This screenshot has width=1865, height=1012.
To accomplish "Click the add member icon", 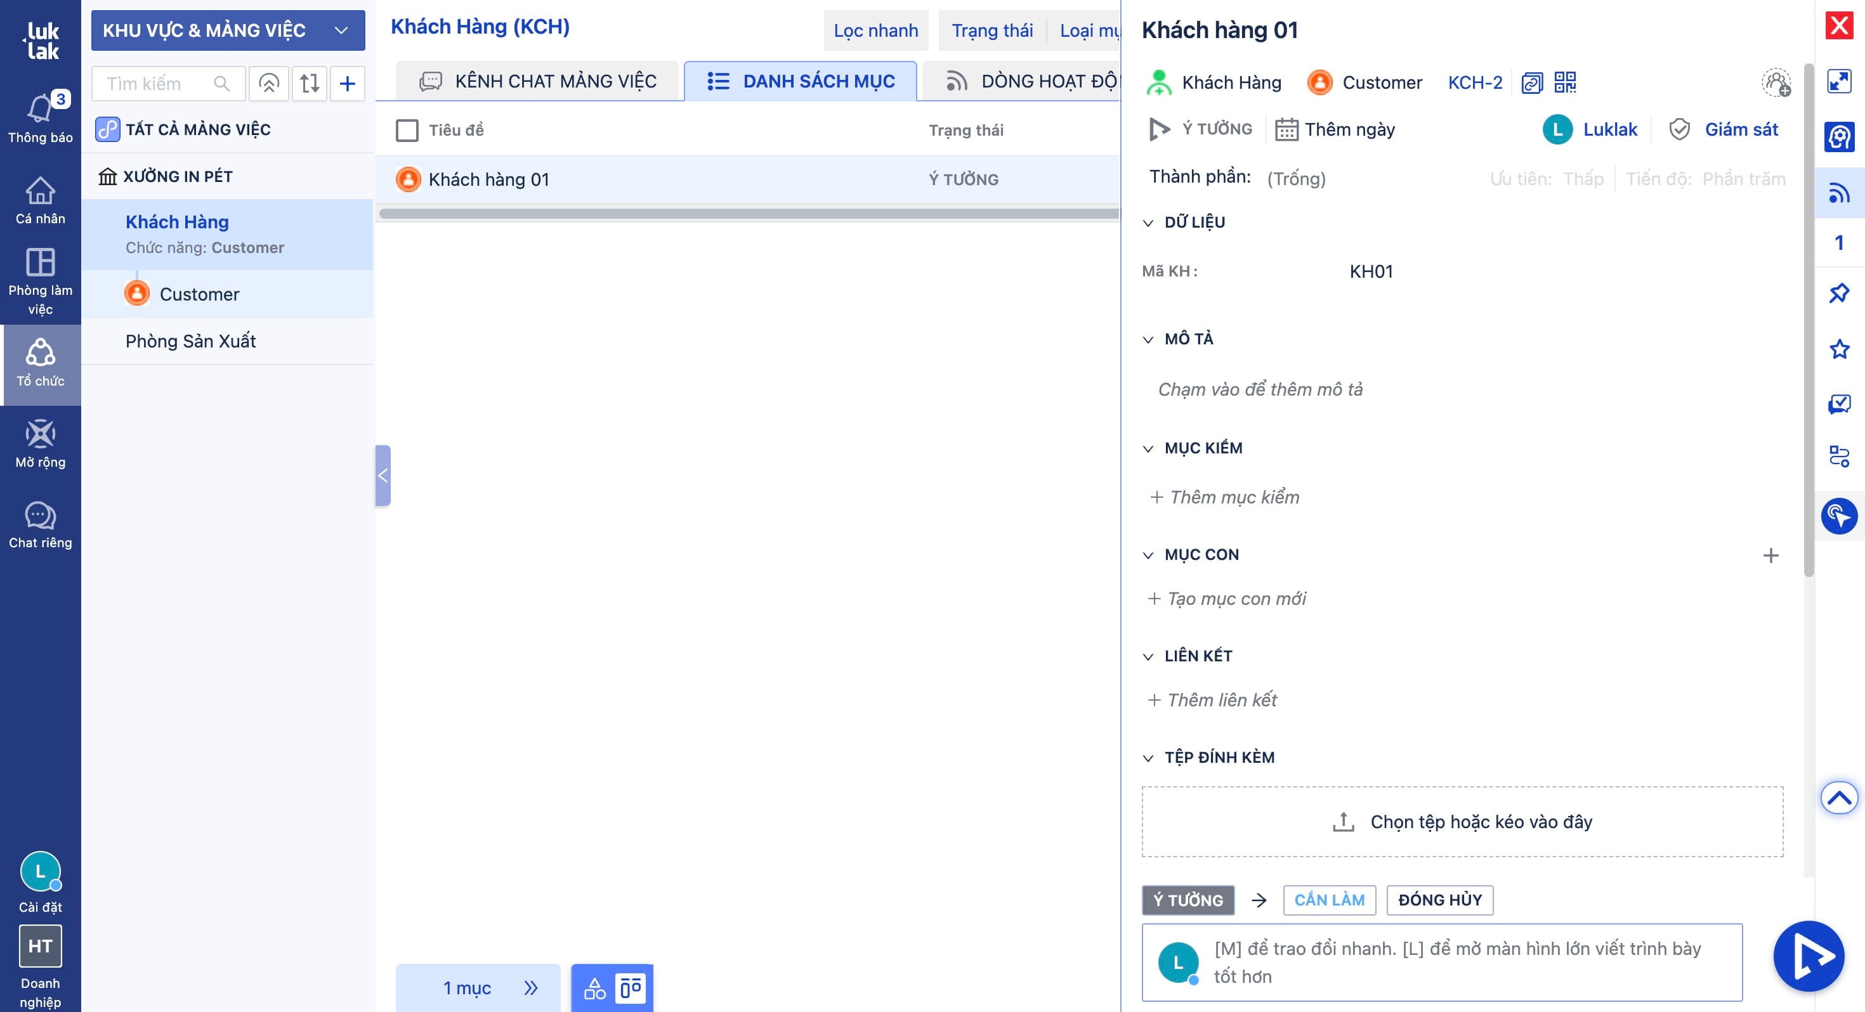I will [x=1776, y=82].
